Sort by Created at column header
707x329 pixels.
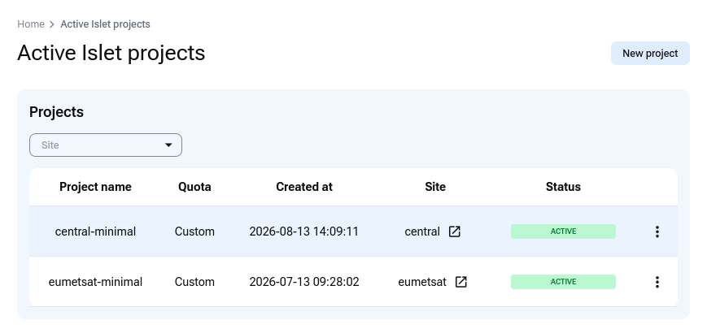pyautogui.click(x=304, y=187)
